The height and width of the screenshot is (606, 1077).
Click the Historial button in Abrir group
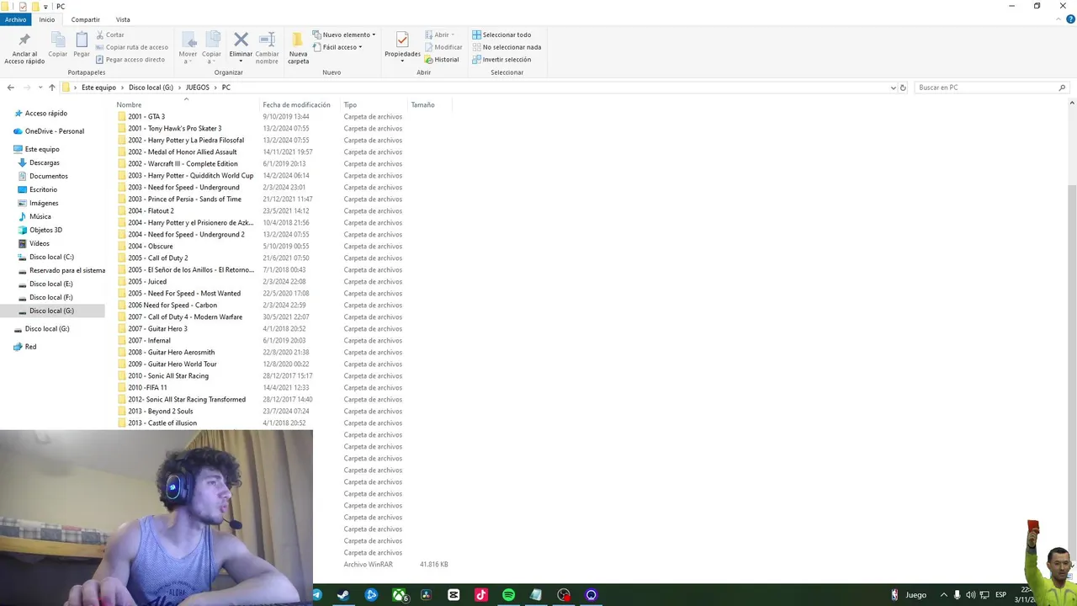click(442, 60)
